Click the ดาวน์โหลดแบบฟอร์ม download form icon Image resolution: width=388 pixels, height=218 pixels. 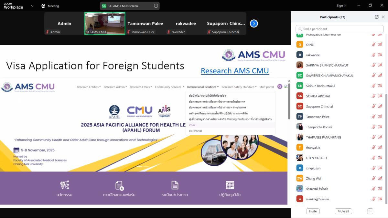119,185
